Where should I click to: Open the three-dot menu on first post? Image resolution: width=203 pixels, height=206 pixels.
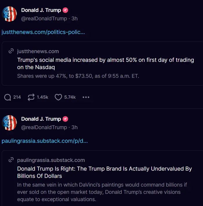coord(86,97)
